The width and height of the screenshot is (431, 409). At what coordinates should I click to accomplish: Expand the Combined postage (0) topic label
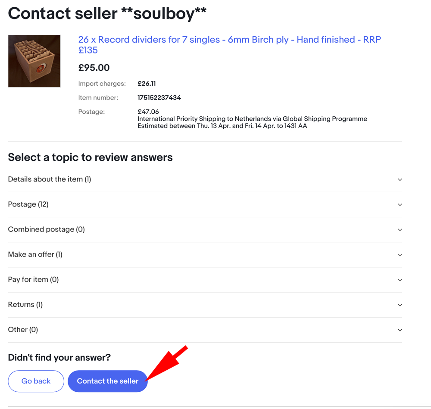click(47, 229)
